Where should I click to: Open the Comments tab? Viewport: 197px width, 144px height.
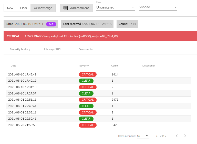(86, 49)
